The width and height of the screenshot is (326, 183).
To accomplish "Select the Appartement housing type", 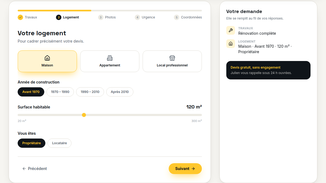I will (x=110, y=61).
